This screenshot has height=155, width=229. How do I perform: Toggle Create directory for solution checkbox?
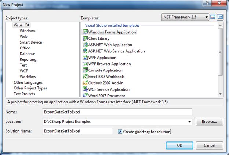pyautogui.click(x=120, y=132)
